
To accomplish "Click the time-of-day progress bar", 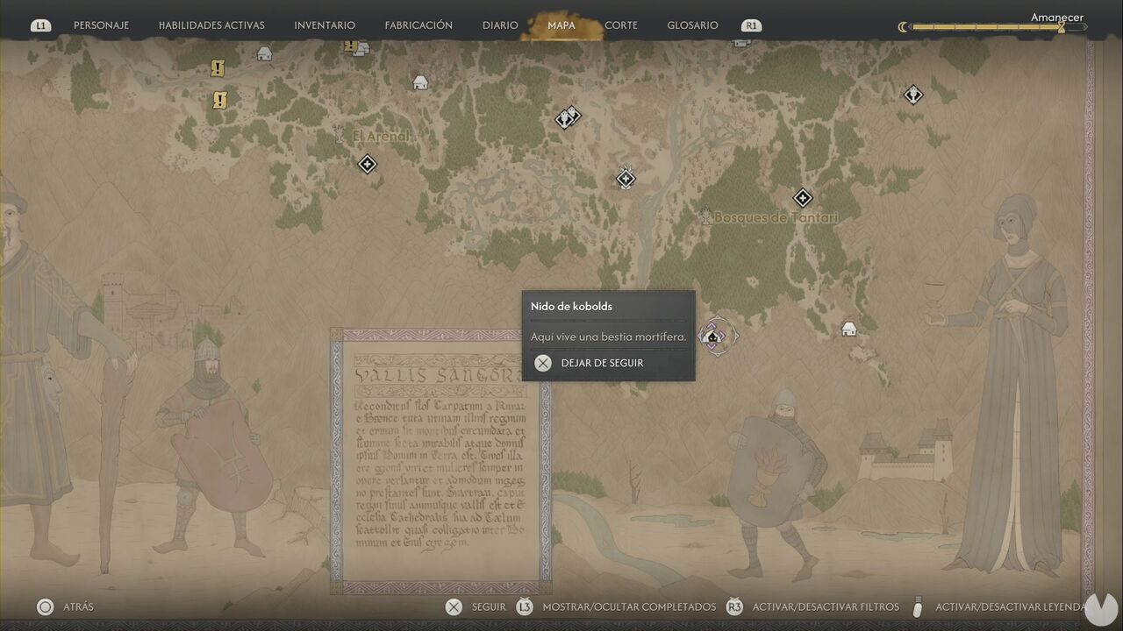I will [x=999, y=27].
